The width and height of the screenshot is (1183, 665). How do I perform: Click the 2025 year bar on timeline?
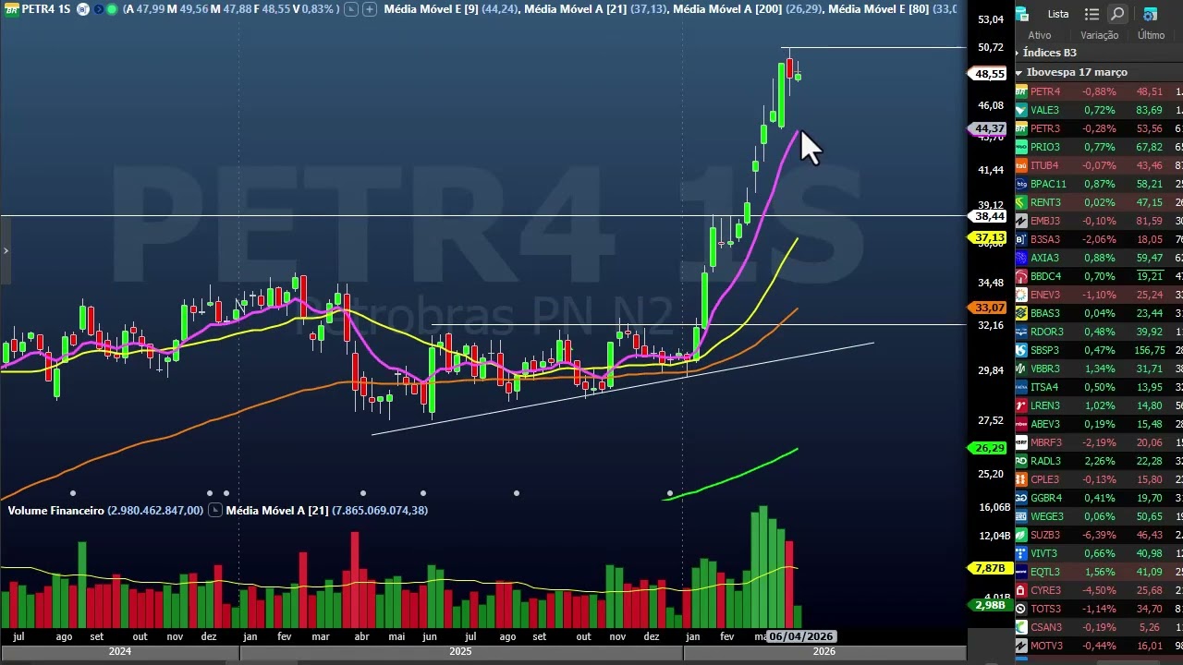460,652
